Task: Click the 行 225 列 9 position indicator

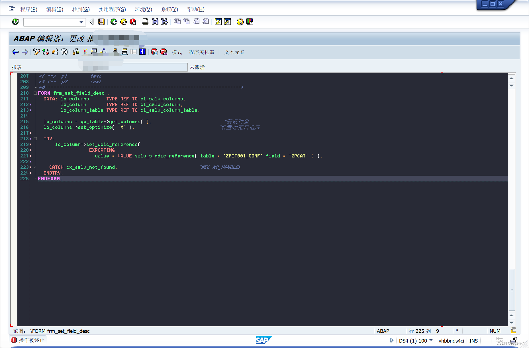Action: (x=424, y=331)
